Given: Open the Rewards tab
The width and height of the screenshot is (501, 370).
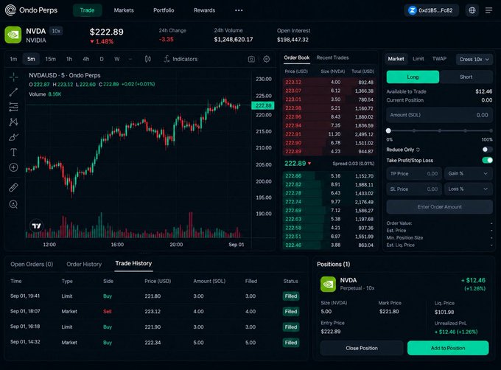Looking at the screenshot, I should (205, 10).
